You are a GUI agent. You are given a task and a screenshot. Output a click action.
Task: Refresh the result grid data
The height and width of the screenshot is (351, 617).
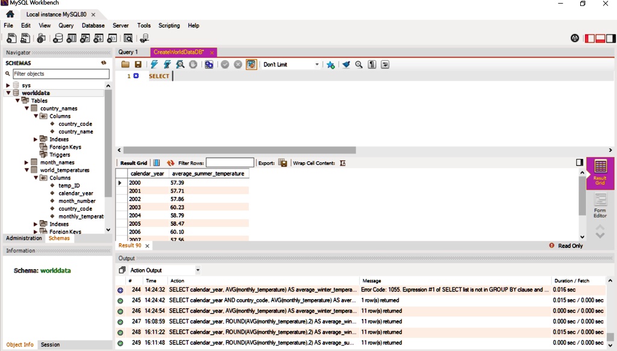coord(171,163)
